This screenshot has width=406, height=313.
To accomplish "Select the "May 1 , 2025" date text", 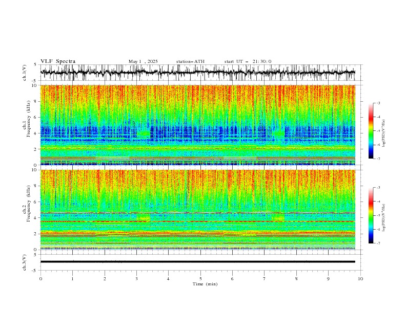I will pyautogui.click(x=143, y=61).
